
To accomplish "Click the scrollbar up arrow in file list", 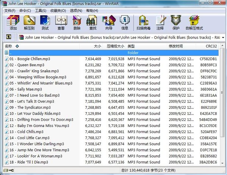I will click(222, 46).
